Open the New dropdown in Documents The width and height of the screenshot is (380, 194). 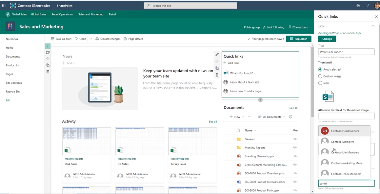(237, 116)
